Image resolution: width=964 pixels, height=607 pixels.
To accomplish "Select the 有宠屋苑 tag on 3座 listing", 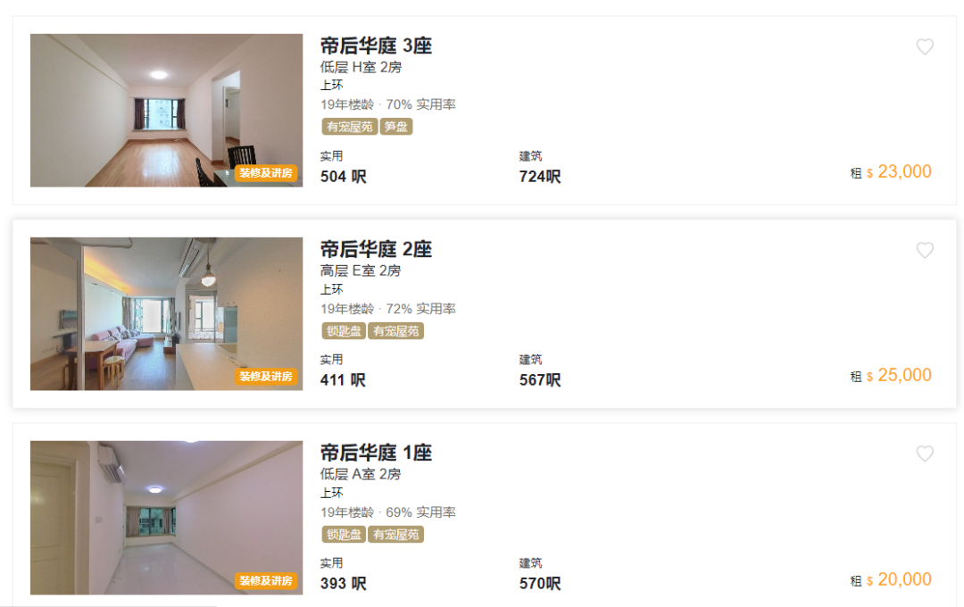I will 349,127.
